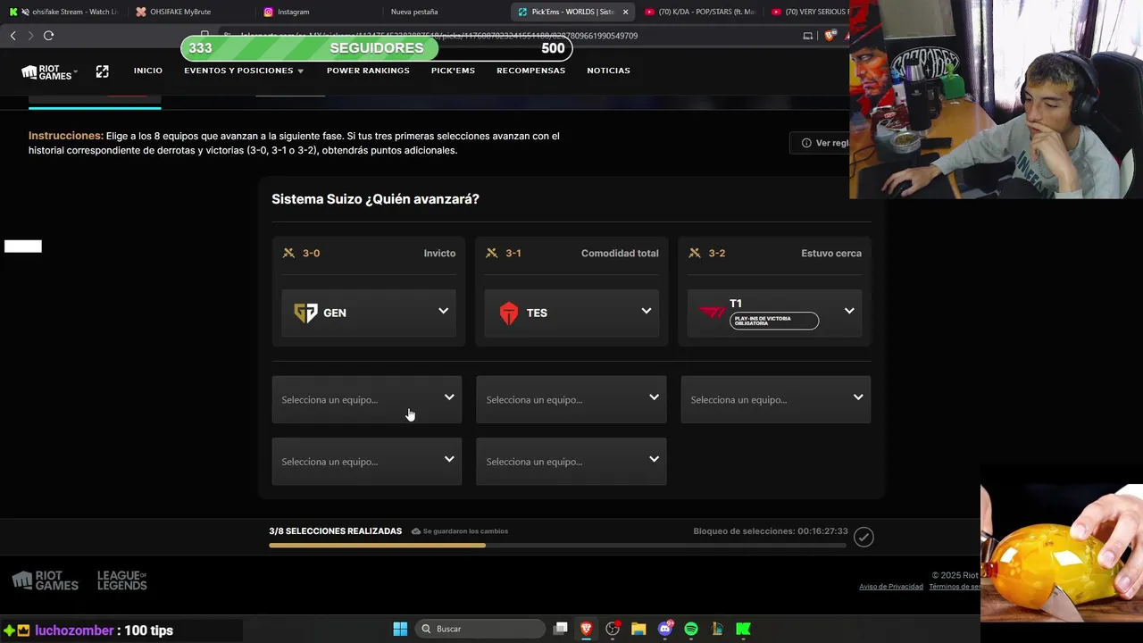Viewport: 1143px width, 643px height.
Task: Open right-column 'Selecciona un equipo' dropdown
Action: tap(775, 399)
